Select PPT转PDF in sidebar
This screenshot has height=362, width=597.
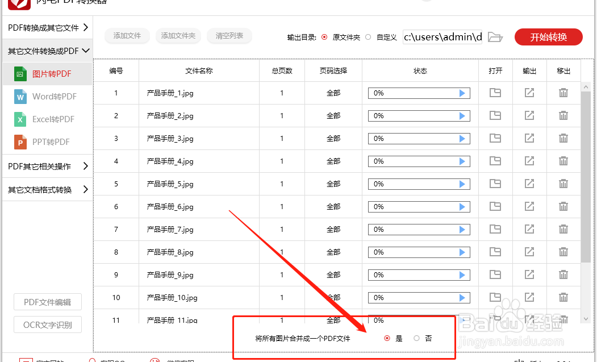click(48, 142)
